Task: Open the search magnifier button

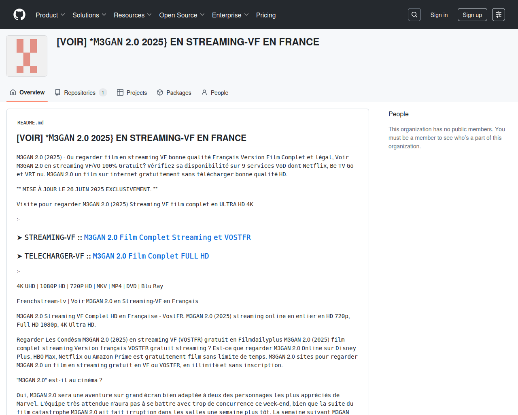Action: click(x=414, y=15)
